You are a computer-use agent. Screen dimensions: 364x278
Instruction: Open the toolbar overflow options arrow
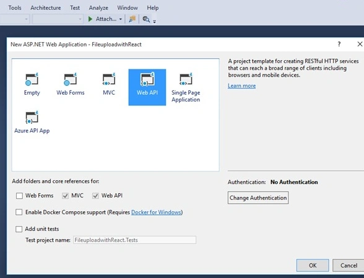point(154,22)
